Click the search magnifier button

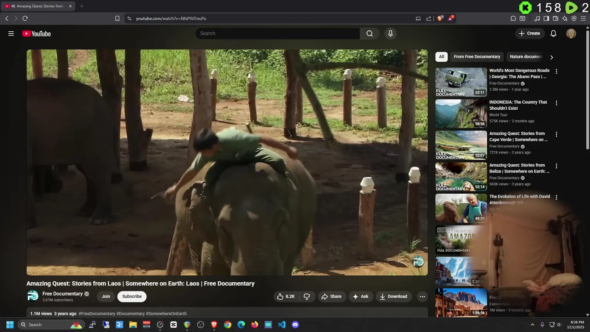[x=370, y=34]
